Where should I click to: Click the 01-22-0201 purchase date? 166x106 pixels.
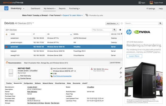(31, 98)
